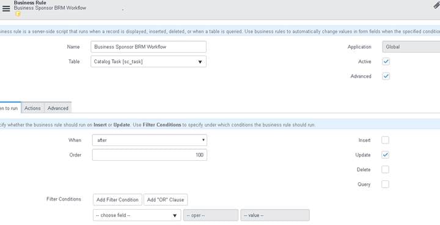Viewport: 440px width, 225px height.
Task: Open the choose field dropdown
Action: (x=137, y=215)
